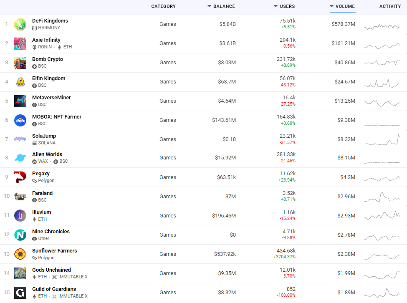
Task: Click the $196.46M balance of Illuvium
Action: 224,216
